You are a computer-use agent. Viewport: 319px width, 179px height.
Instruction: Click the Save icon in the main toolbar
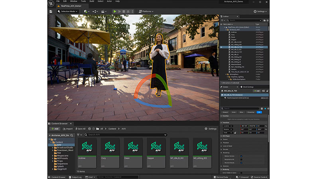point(51,11)
